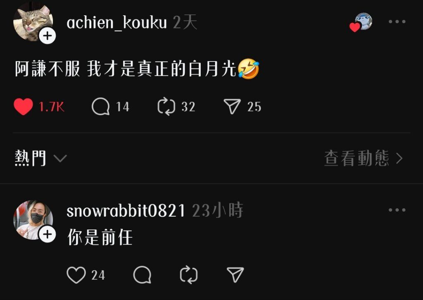Like snowrabbit0821's reply with heart icon
423x300 pixels.
[x=76, y=275]
